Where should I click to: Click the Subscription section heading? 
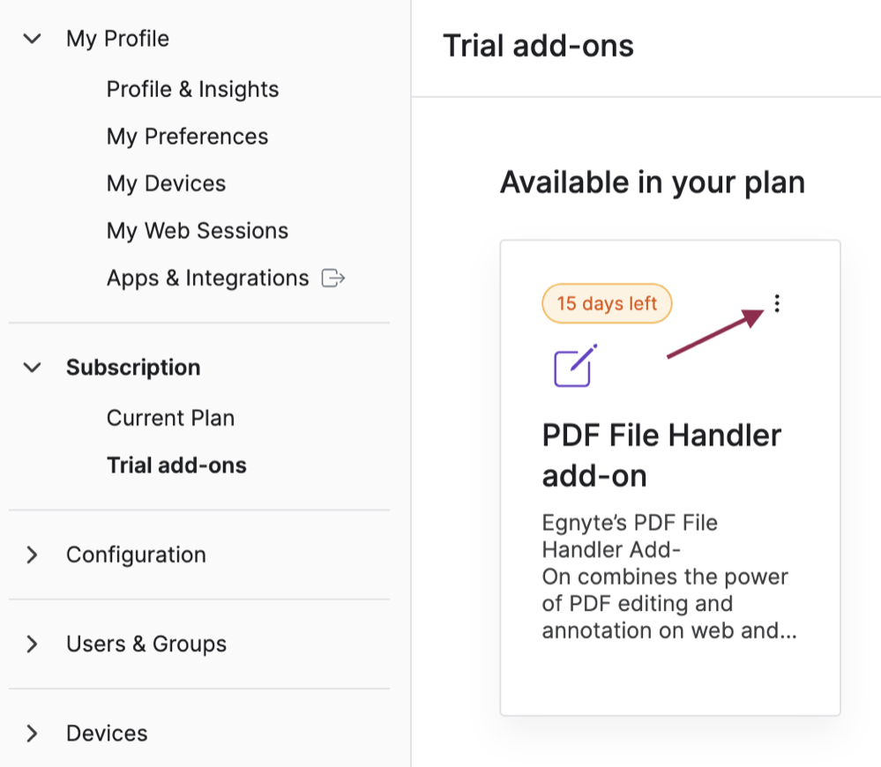click(133, 368)
